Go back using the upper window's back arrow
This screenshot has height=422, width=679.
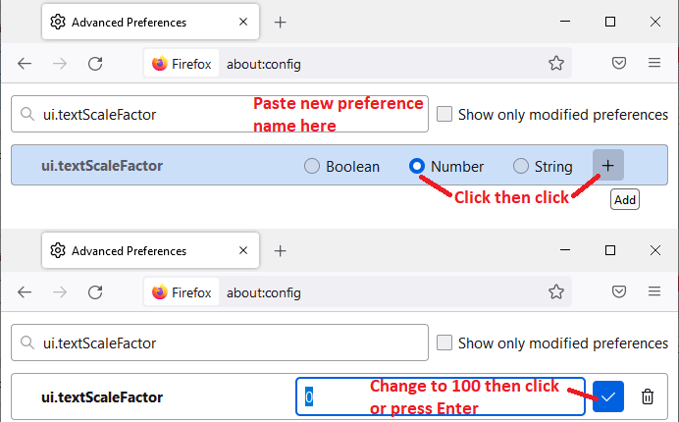tap(25, 64)
